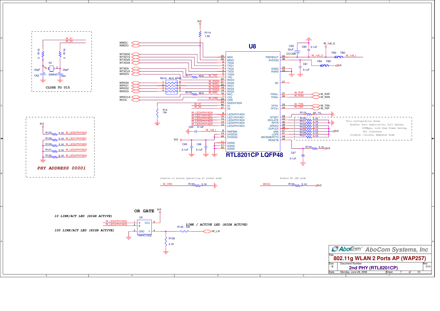440x311 pixels.
Task: Click the '100 LINK/ACT LED (HIGH ACTIVE)' label
Action: point(84,230)
